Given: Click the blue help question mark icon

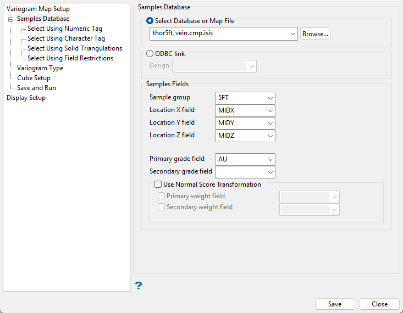Looking at the screenshot, I should (139, 285).
